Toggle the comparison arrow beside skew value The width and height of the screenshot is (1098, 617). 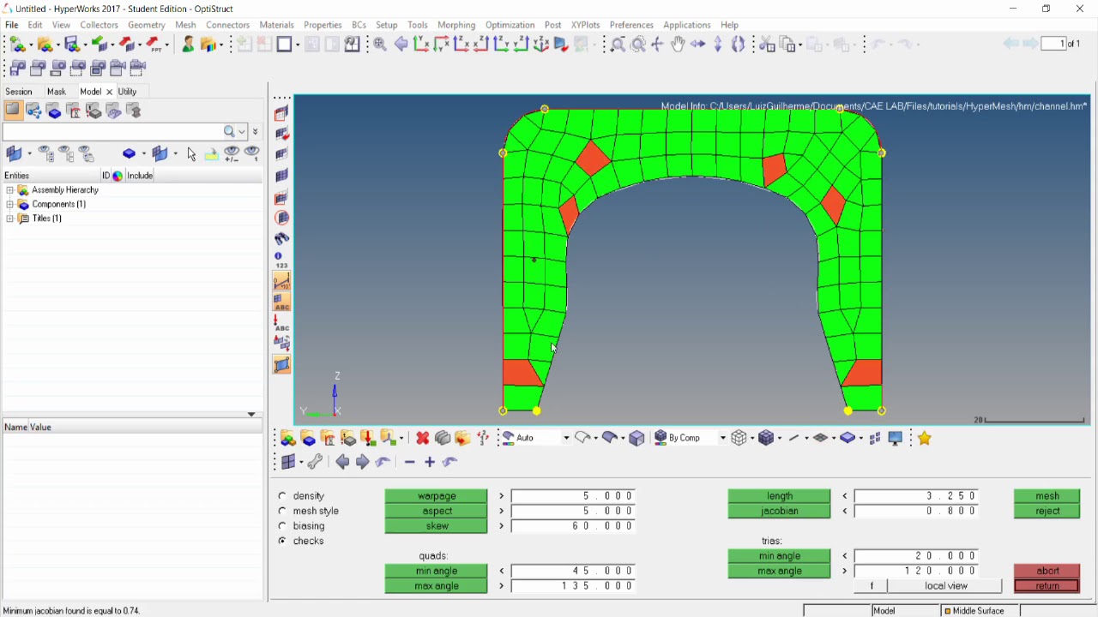(x=502, y=526)
